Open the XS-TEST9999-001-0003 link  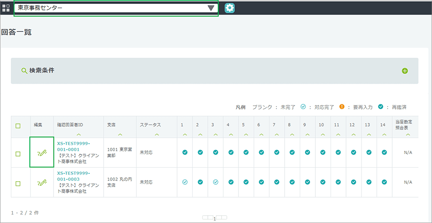pos(73,176)
